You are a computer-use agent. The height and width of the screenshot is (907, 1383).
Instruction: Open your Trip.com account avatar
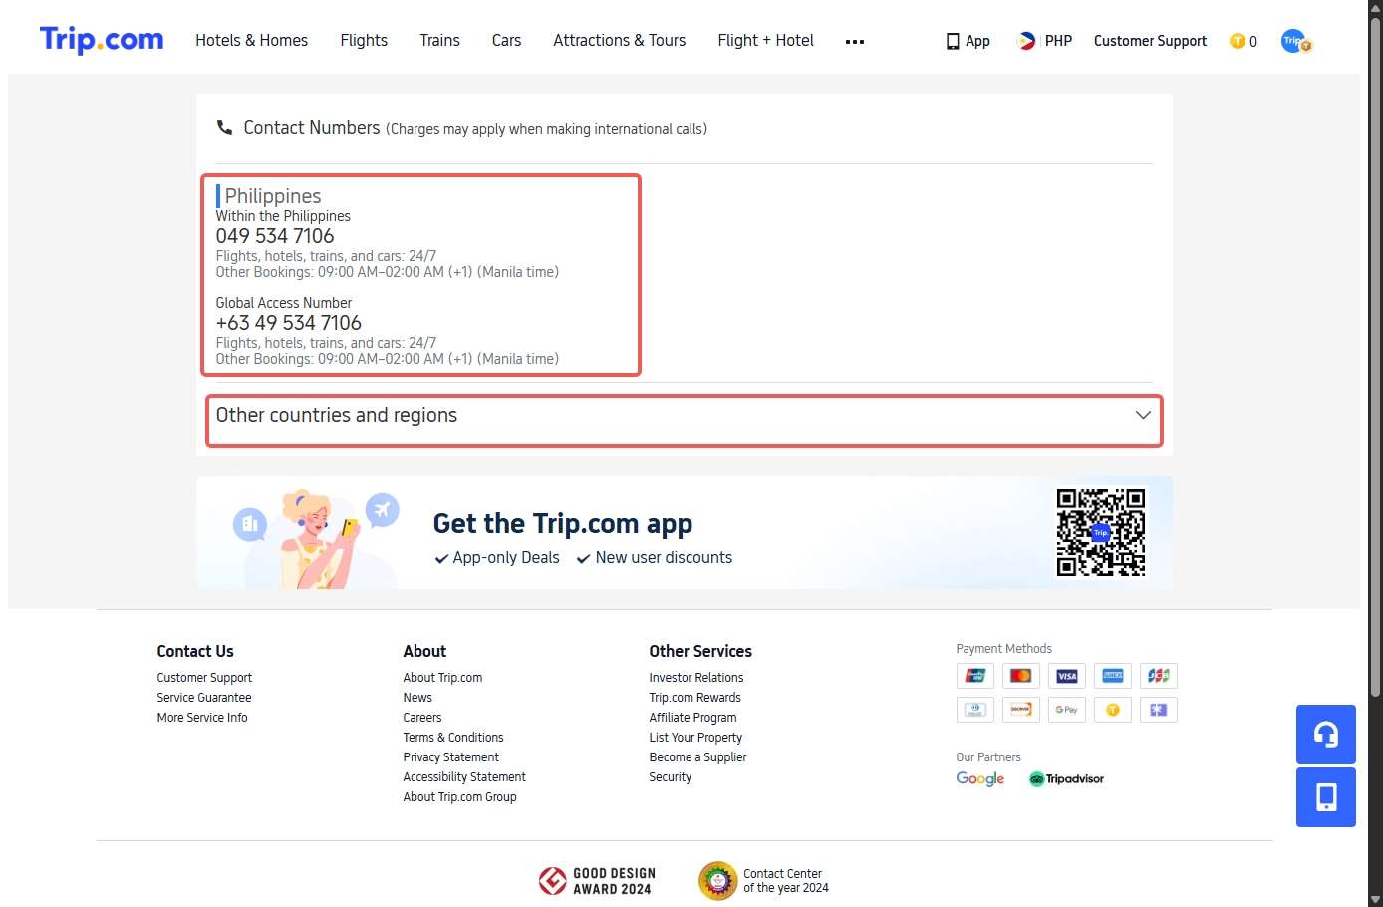[1294, 41]
